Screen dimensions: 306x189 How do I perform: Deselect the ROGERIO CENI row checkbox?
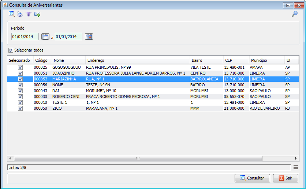click(x=20, y=97)
